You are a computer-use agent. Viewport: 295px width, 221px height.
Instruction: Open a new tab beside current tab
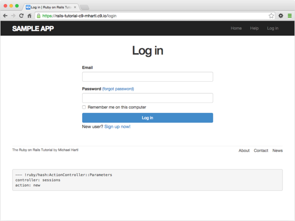[x=84, y=7]
